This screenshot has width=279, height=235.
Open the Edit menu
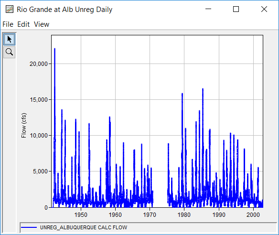click(23, 24)
